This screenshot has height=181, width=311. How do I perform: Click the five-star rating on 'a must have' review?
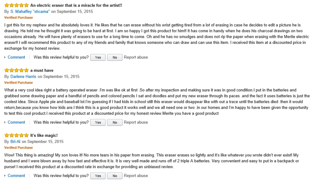tap(16, 70)
